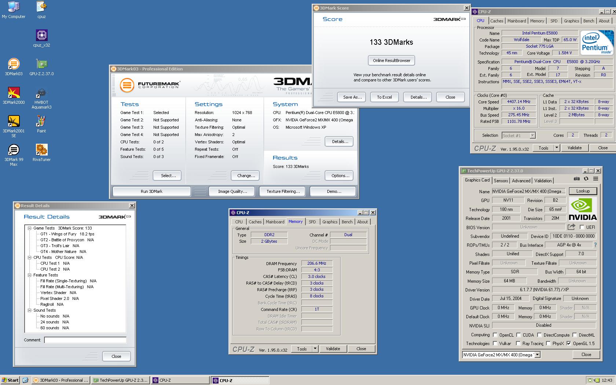Collapse Sound Tests tree node
Screen dimensions: 616x385
(30, 310)
